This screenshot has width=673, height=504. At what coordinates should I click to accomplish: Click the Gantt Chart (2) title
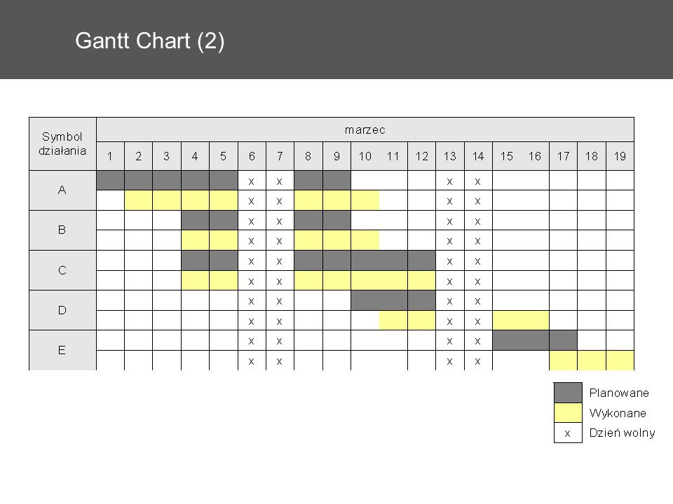[x=150, y=41]
